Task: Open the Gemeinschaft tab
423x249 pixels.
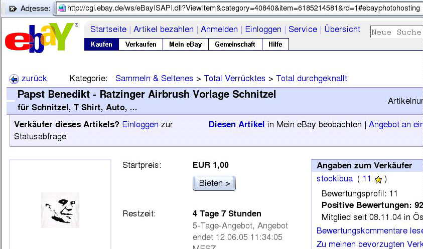Action: [x=235, y=44]
